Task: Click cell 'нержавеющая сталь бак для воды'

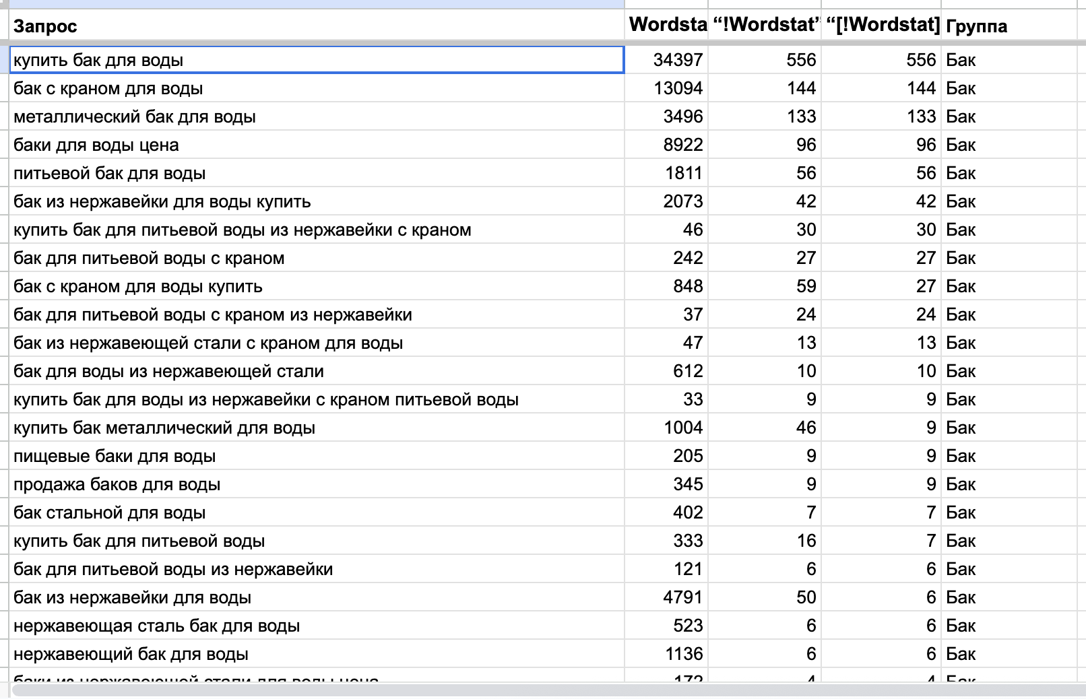Action: pos(317,626)
